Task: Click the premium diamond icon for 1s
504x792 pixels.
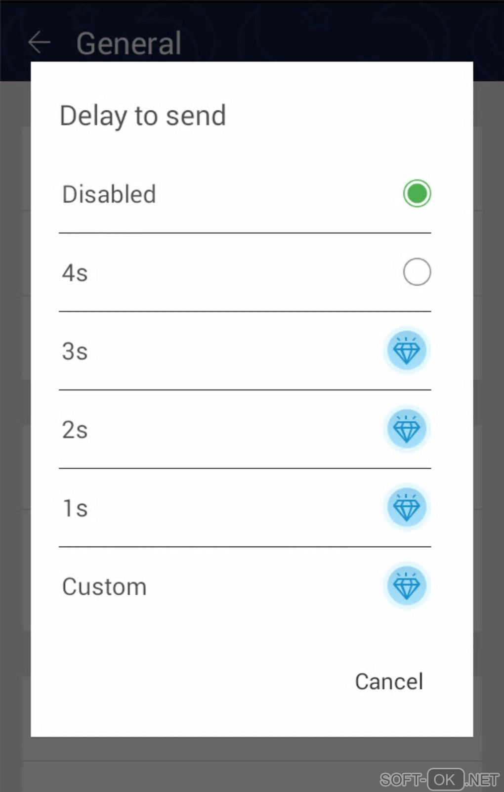Action: 407,508
